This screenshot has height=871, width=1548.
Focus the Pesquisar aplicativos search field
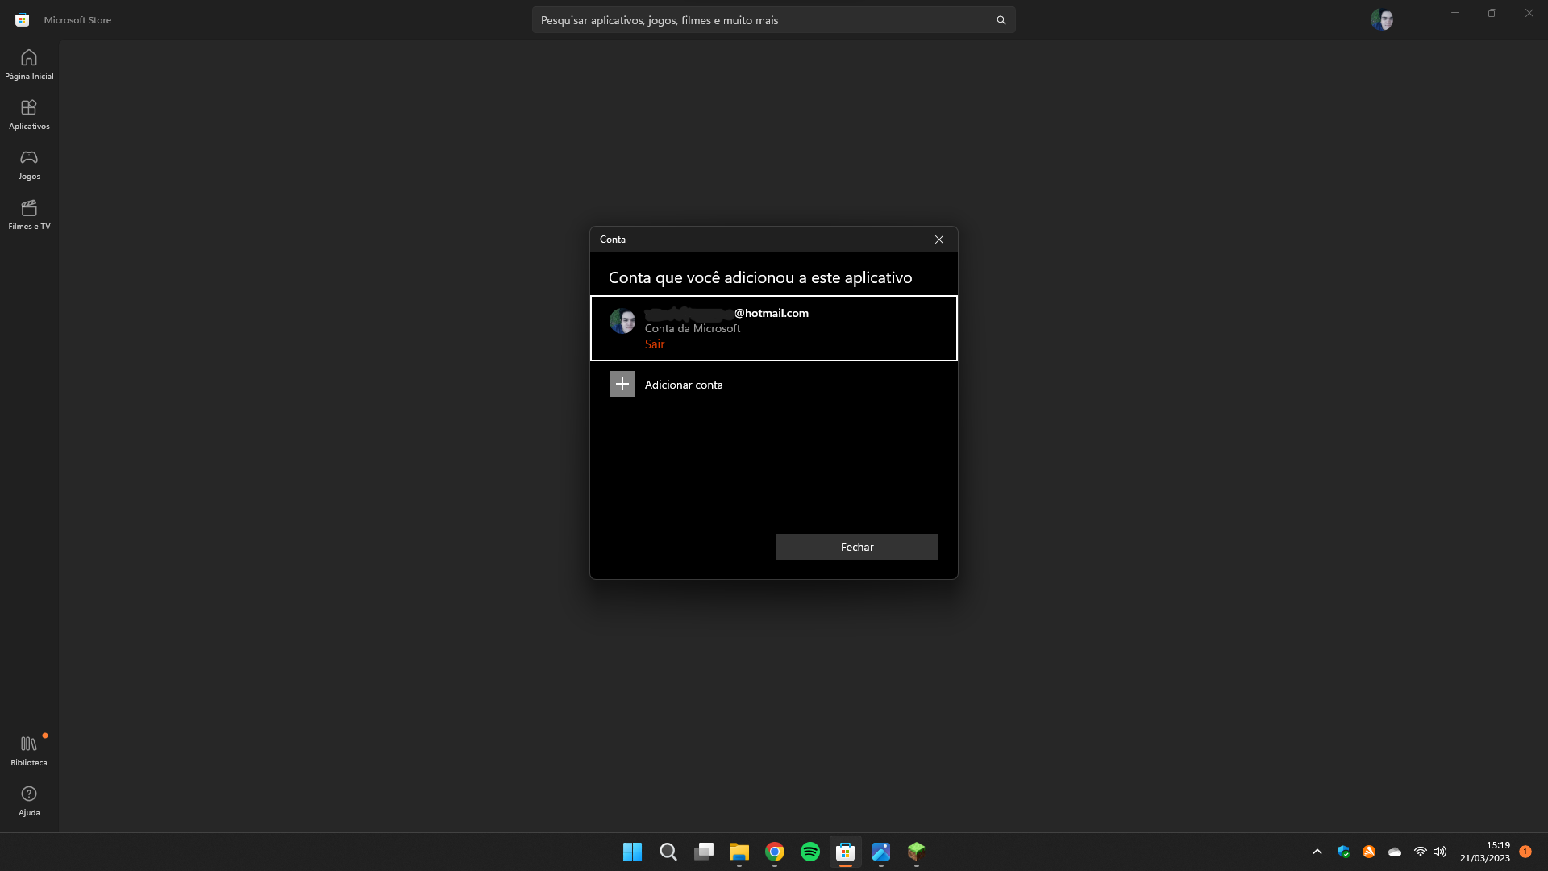tap(758, 20)
